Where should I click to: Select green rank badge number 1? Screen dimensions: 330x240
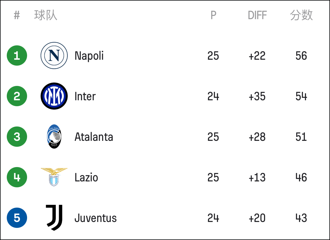[17, 55]
